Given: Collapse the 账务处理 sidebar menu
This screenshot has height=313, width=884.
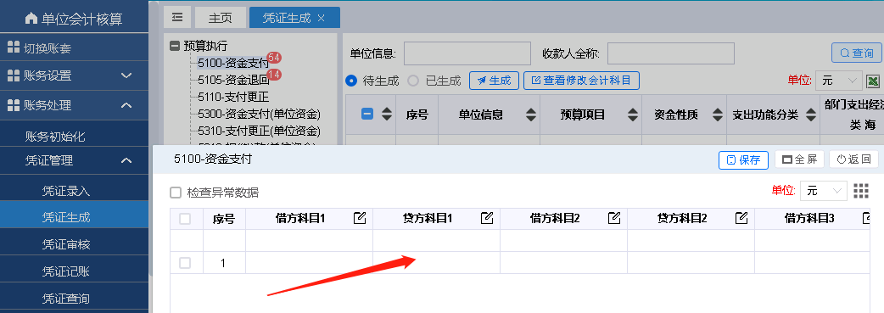Looking at the screenshot, I should [126, 105].
